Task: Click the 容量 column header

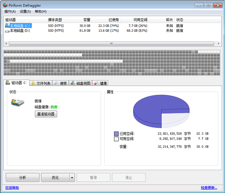Action: tap(81, 20)
